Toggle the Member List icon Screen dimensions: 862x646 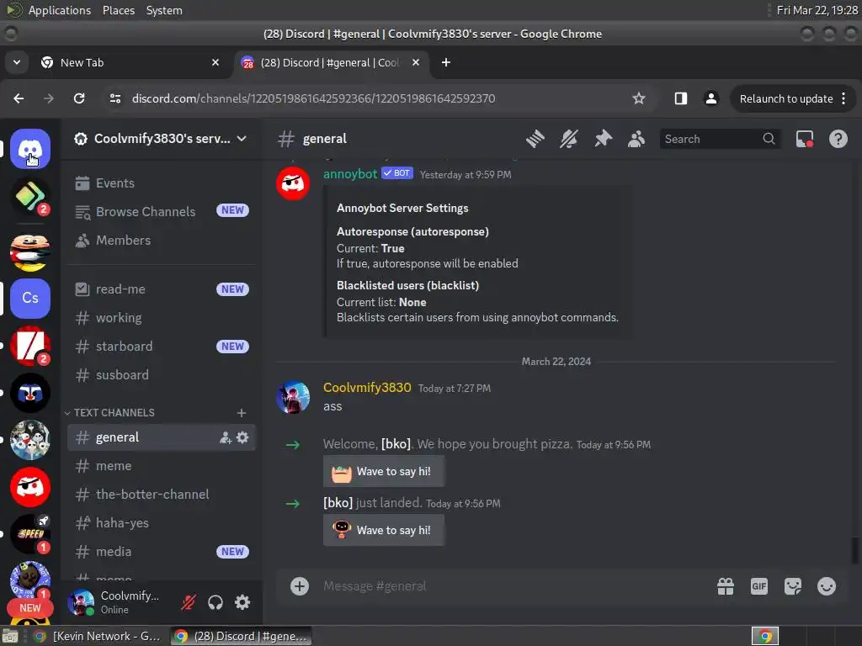[636, 139]
